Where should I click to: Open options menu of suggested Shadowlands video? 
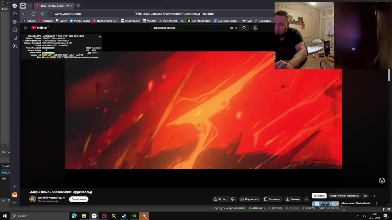[376, 204]
